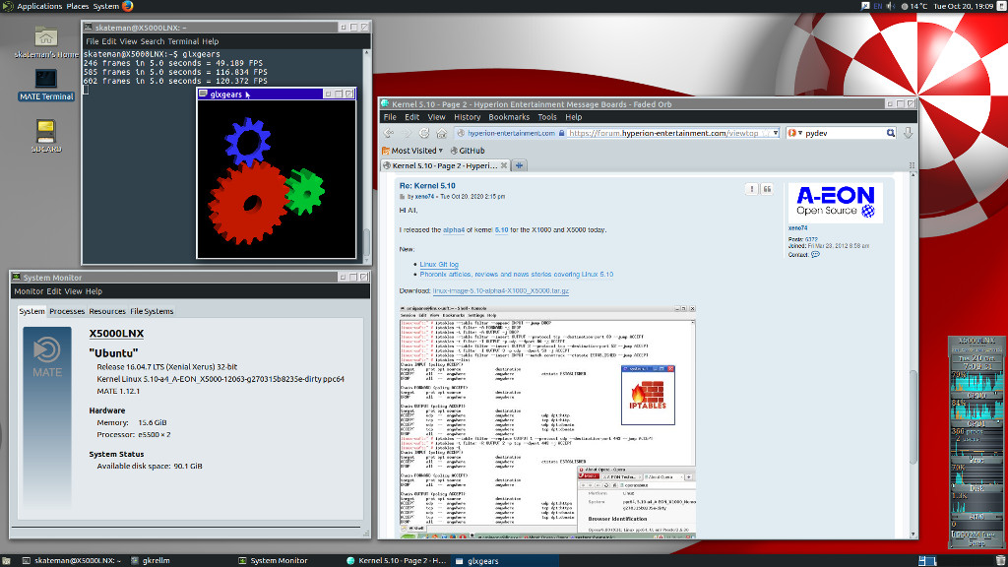Open the Linux Git log link
Screen dimensions: 1008x567
439,264
